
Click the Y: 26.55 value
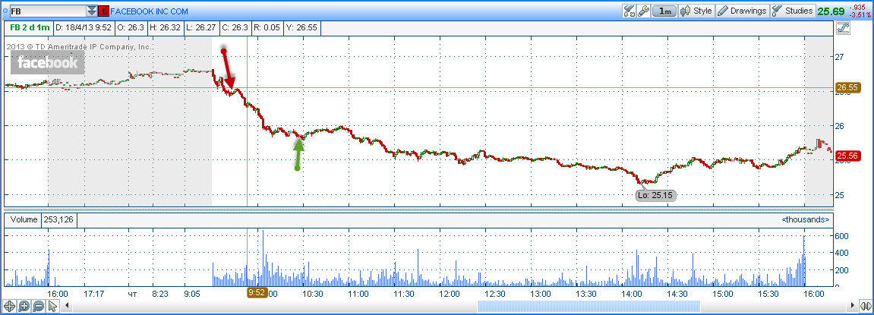(x=303, y=28)
